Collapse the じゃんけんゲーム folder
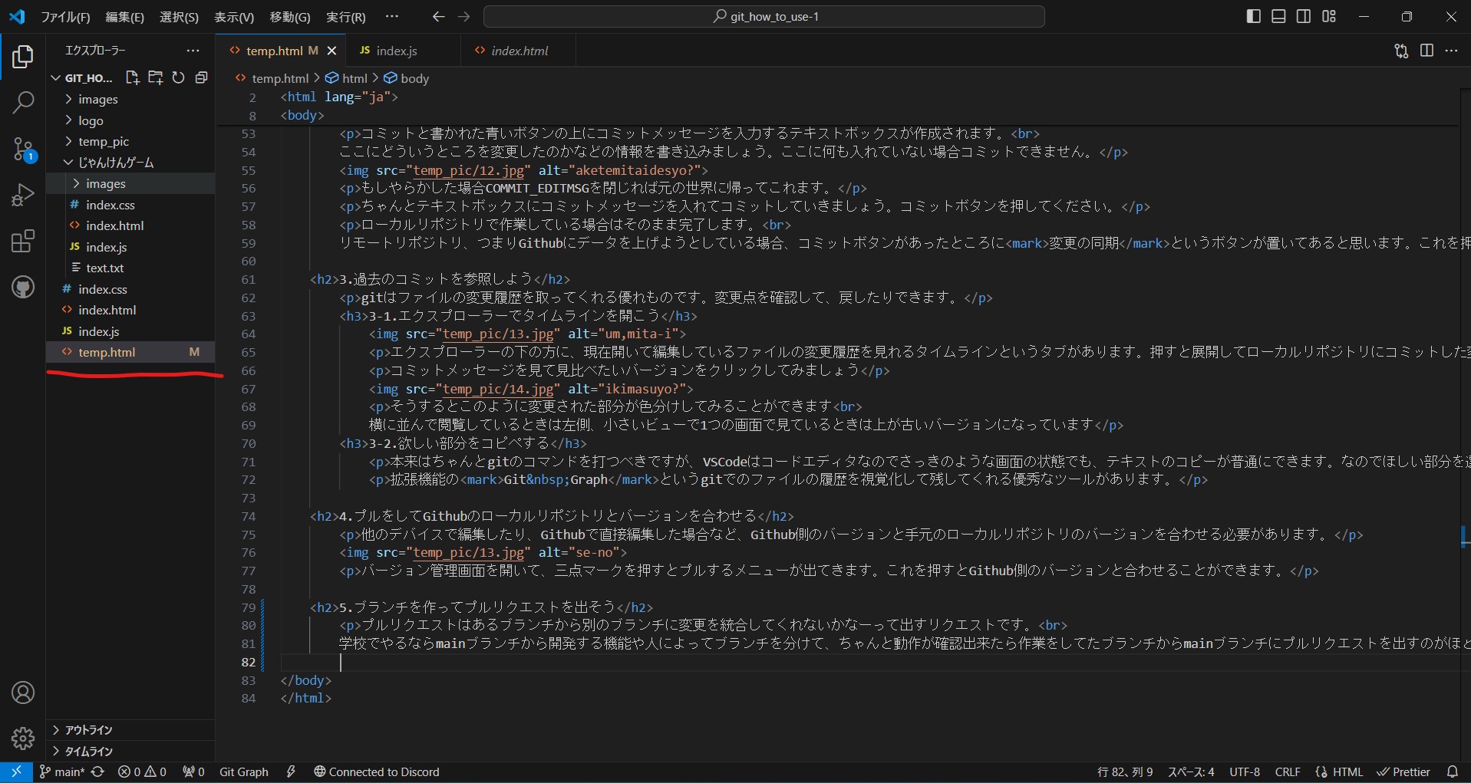 pos(115,163)
